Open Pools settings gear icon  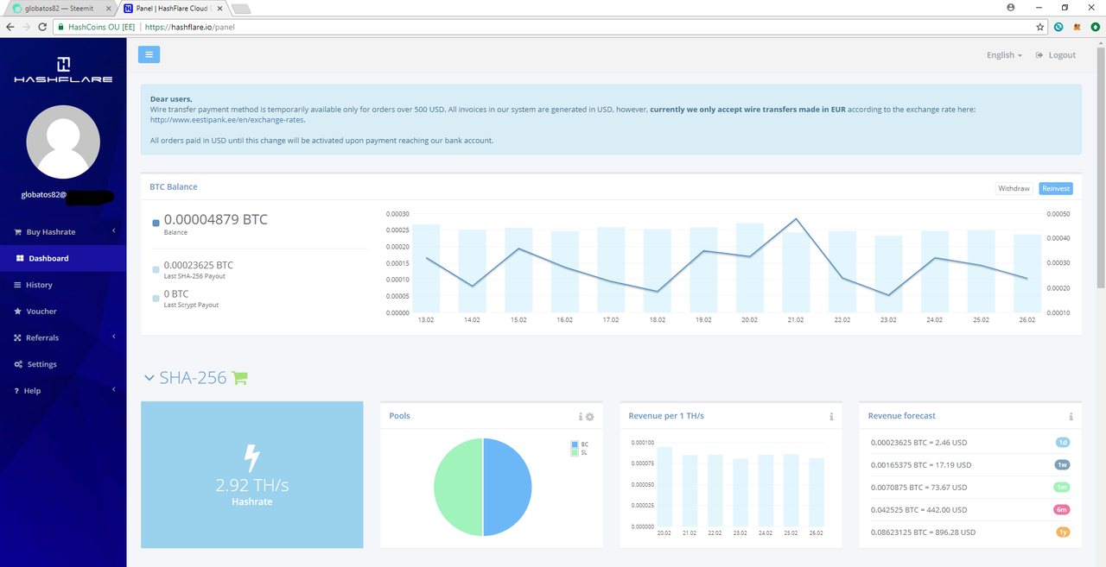[x=590, y=417]
